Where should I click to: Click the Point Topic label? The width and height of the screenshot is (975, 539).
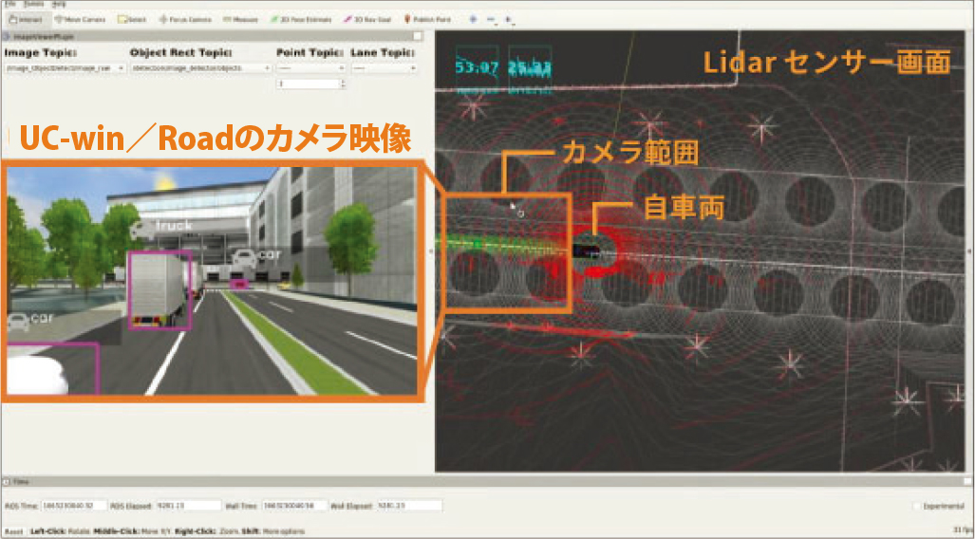point(309,53)
